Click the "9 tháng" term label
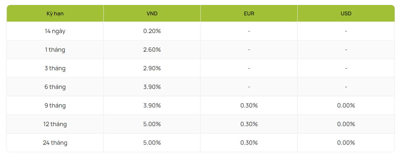 pos(55,105)
